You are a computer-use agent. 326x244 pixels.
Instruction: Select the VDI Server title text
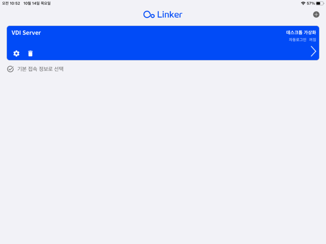click(26, 33)
